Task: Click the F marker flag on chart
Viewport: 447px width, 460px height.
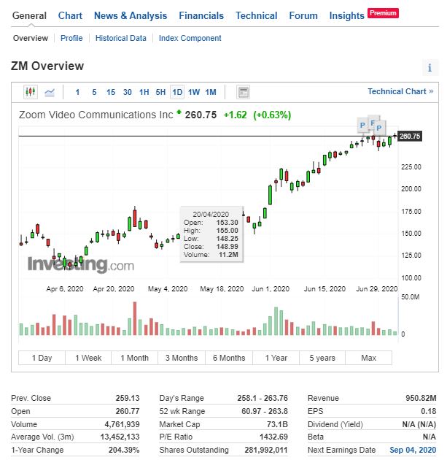Action: (373, 123)
